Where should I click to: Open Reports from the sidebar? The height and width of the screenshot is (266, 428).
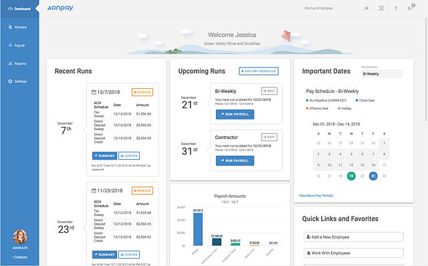[x=17, y=63]
